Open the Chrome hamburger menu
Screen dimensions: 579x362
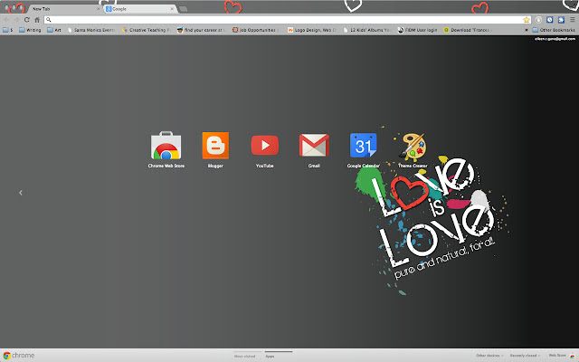(572, 20)
